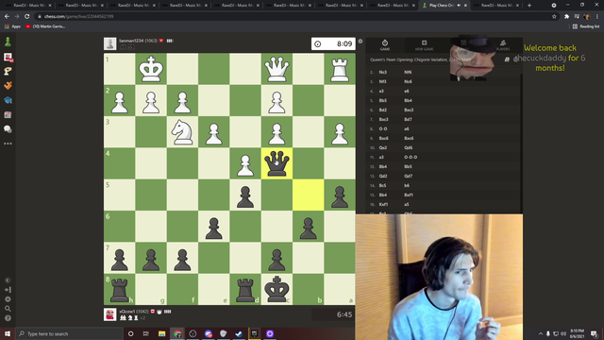Switch to the Players tab
Screen dimensions: 604x340
tap(503, 45)
